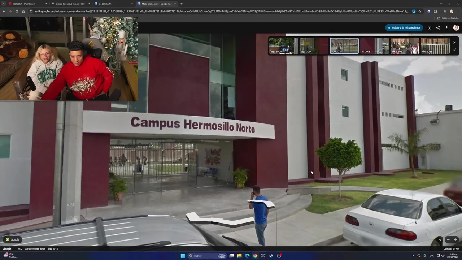Open File Explorer from the taskbar

click(x=239, y=256)
